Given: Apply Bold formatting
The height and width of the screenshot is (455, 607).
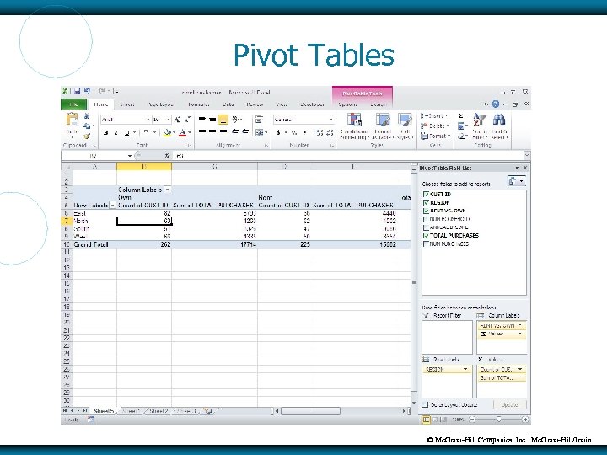Looking at the screenshot, I should tap(105, 133).
